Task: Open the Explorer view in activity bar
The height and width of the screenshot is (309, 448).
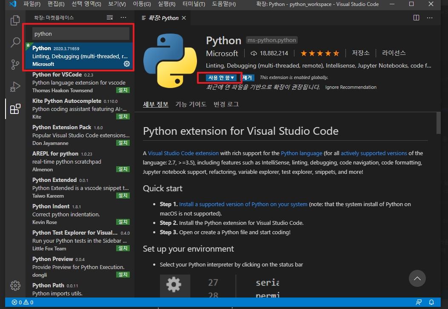Action: click(15, 20)
